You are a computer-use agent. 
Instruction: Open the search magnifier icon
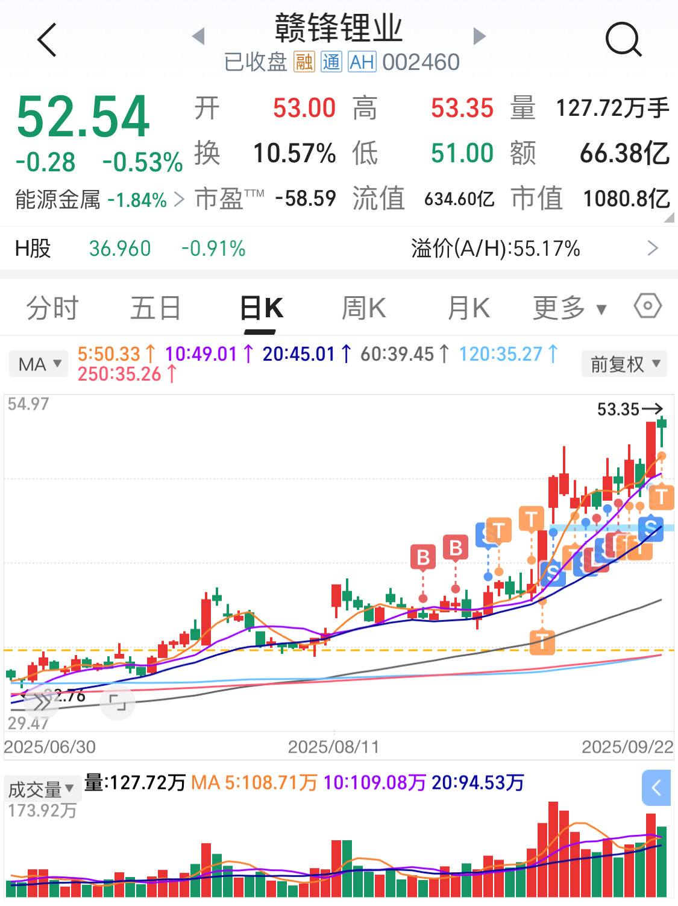point(623,40)
